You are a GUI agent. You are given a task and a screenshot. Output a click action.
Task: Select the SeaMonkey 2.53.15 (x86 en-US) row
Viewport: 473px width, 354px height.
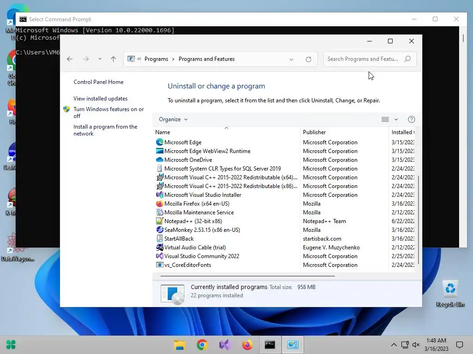point(202,230)
